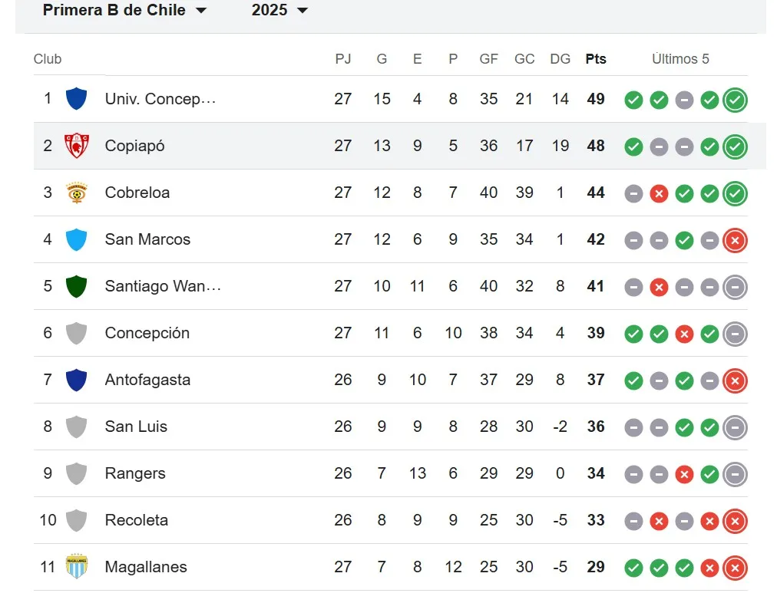Click Concepción's gray placeholder shield
The height and width of the screenshot is (593, 777).
click(x=76, y=333)
